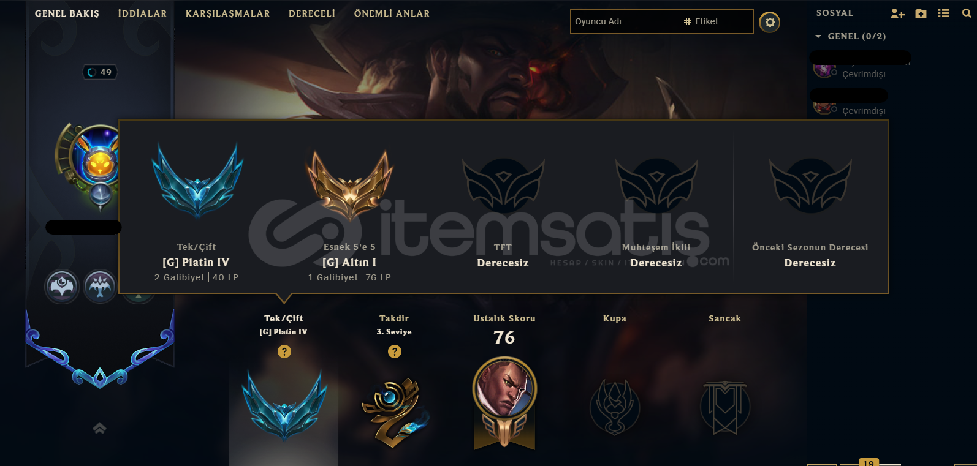Screen dimensions: 977x466
Task: Click the profile summoner icon
Action: coord(98,157)
